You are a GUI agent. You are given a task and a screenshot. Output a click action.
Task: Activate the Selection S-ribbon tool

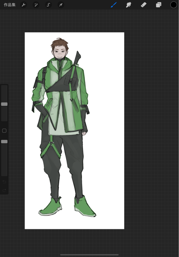coord(48,5)
